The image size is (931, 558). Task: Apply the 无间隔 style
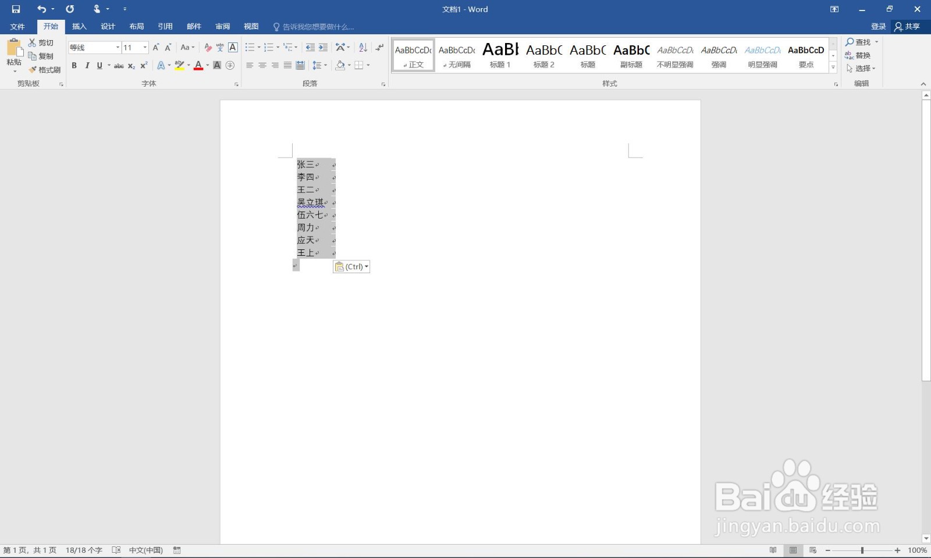click(457, 55)
